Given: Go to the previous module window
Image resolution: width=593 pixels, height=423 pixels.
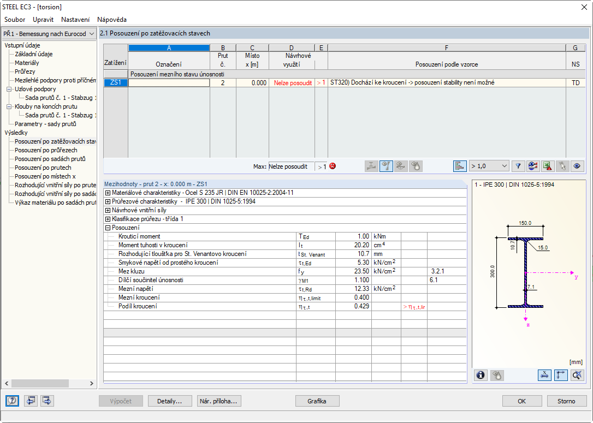Looking at the screenshot, I should [30, 401].
